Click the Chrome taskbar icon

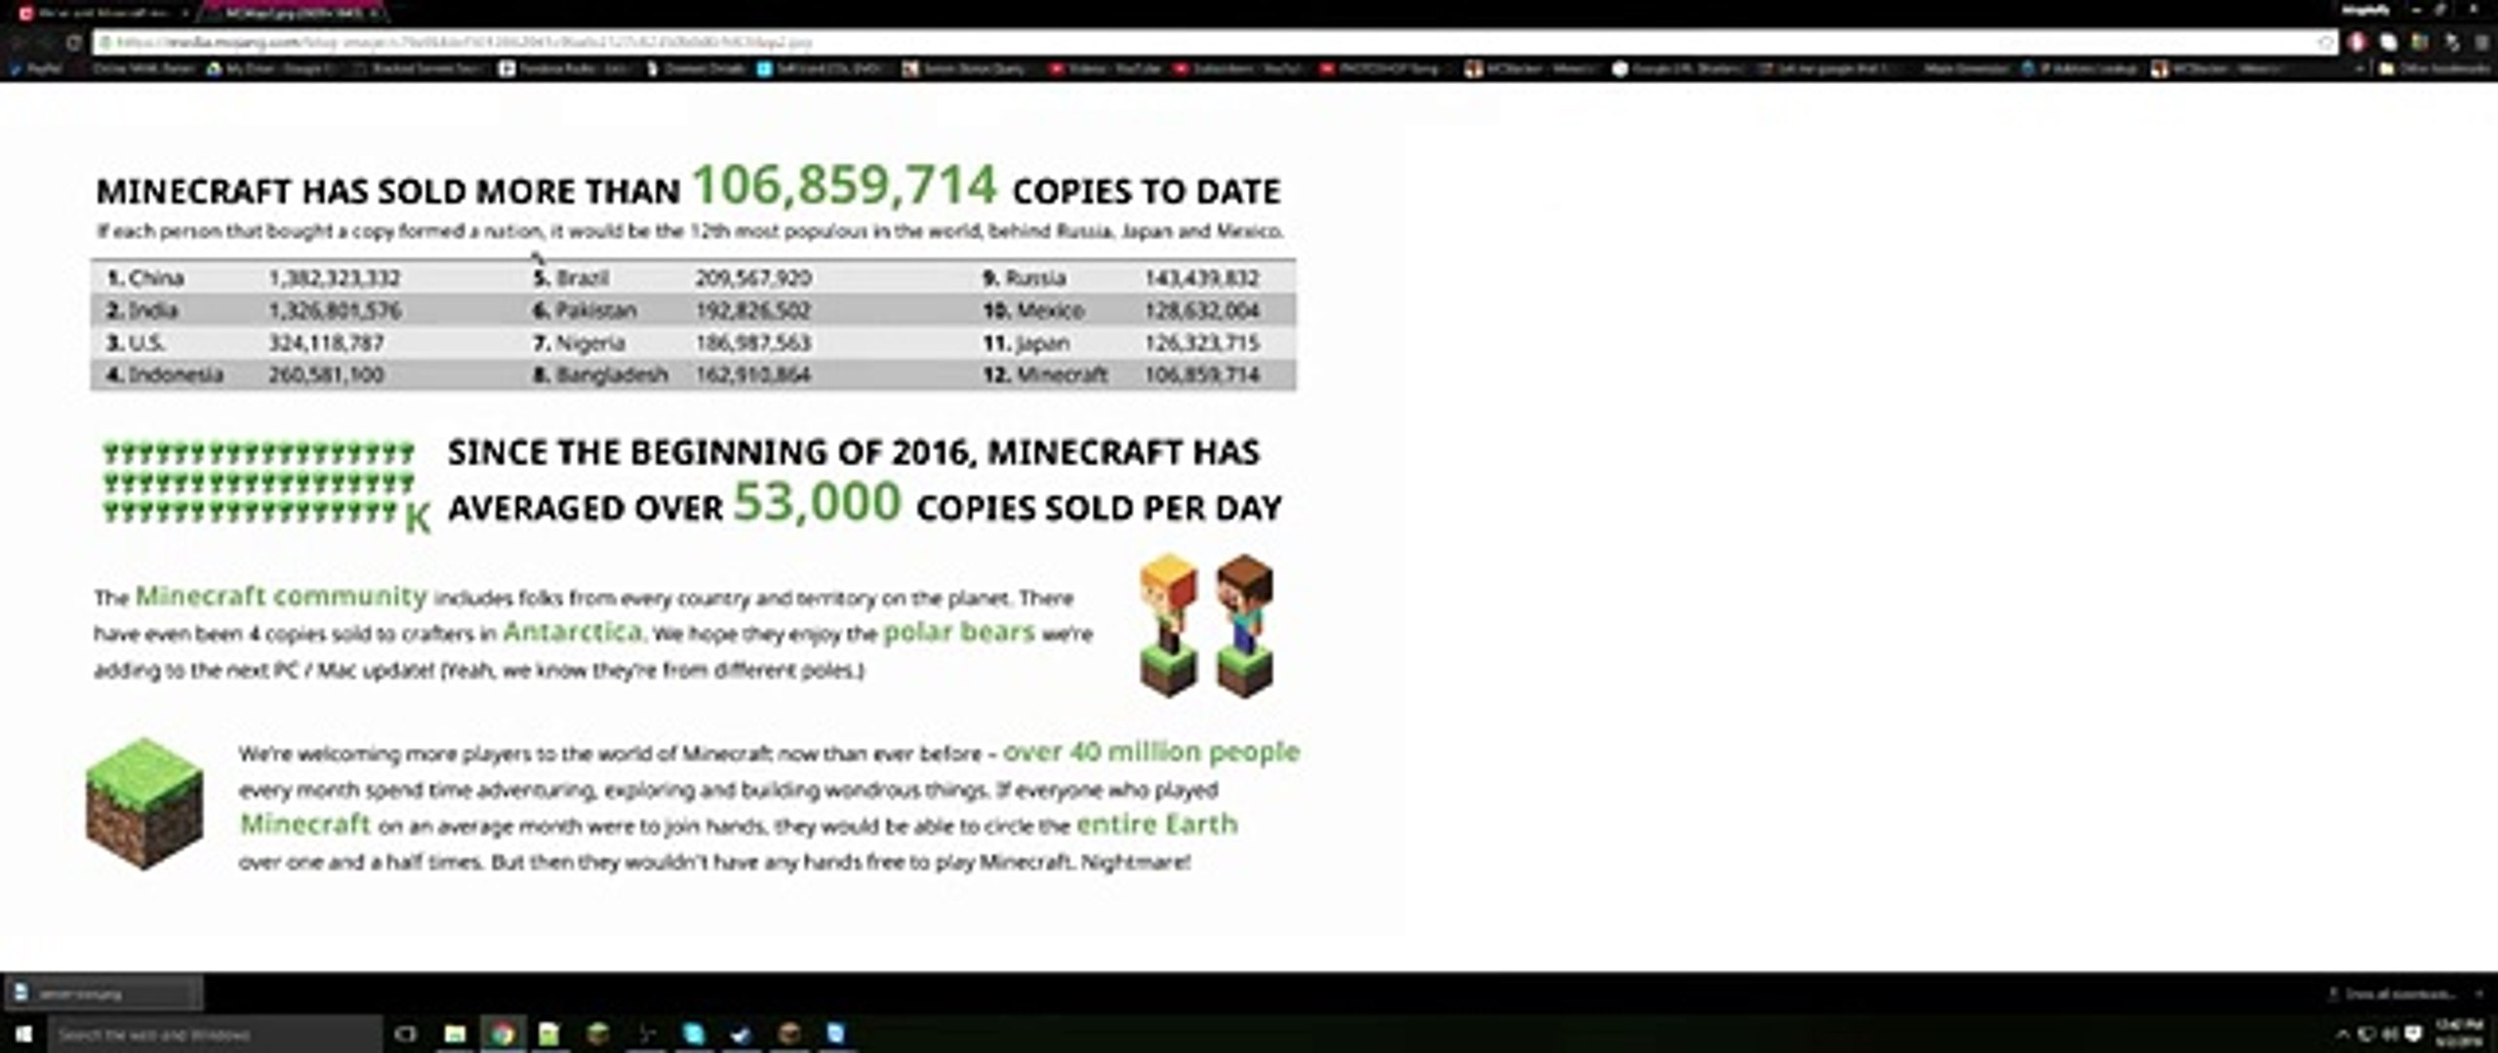tap(503, 1033)
